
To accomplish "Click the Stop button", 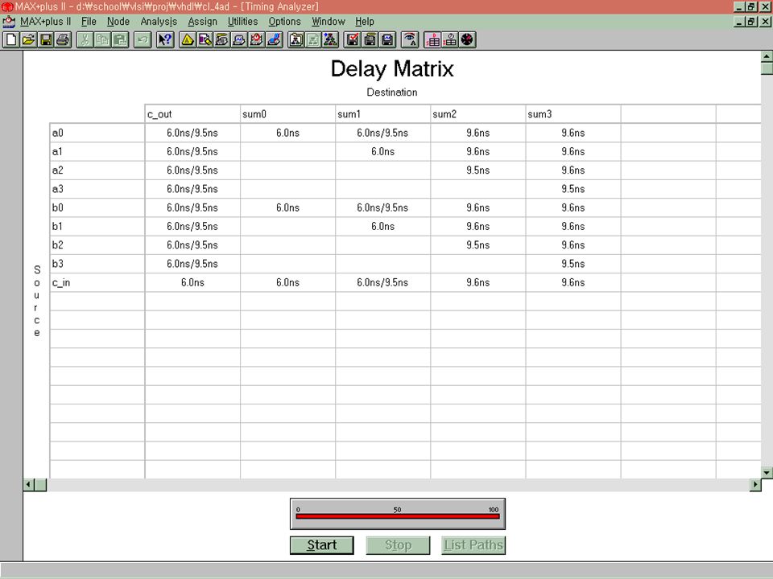I will [398, 545].
